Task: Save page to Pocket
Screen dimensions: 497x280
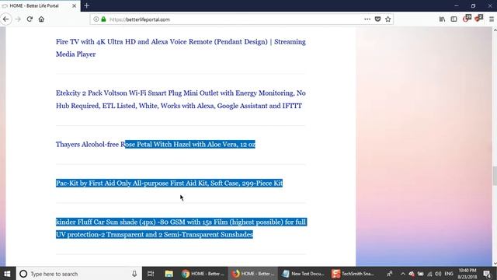Action: [x=377, y=19]
